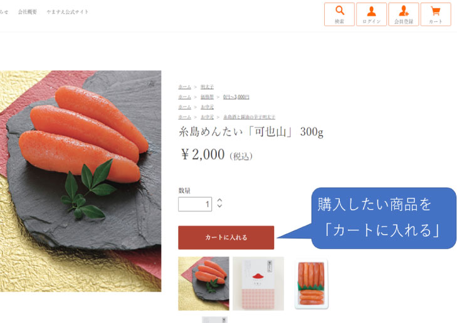Follow the 0円〜3,000円 breadcrumb link
The image size is (457, 323).
[236, 97]
